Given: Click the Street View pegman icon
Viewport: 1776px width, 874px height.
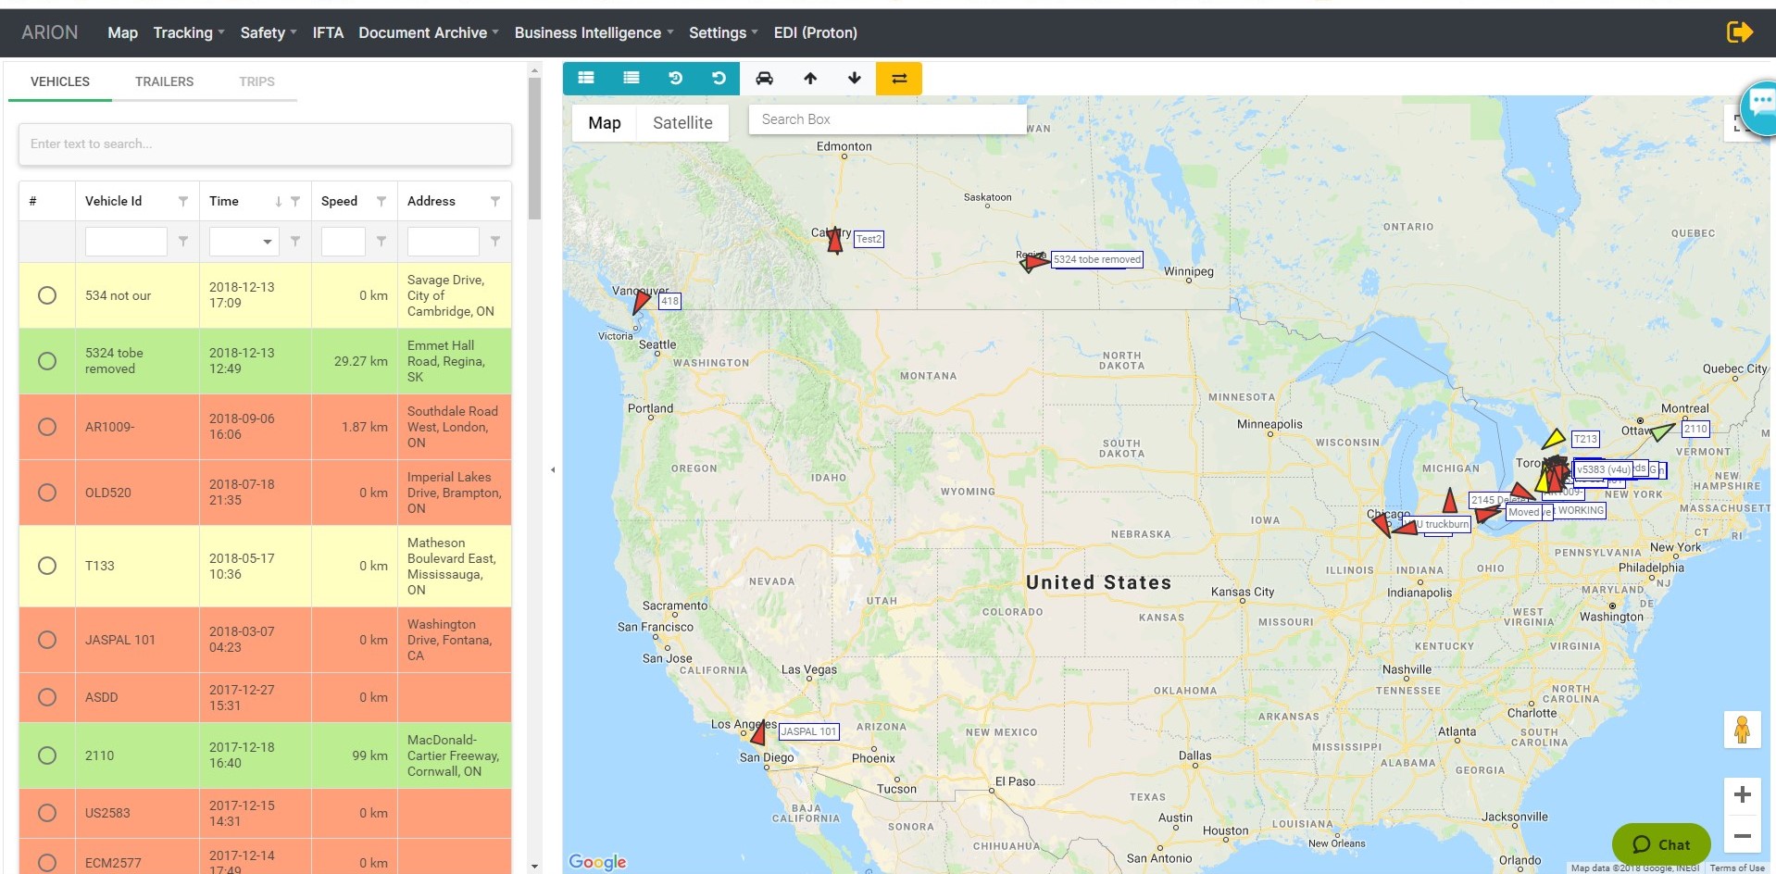Looking at the screenshot, I should pyautogui.click(x=1742, y=730).
